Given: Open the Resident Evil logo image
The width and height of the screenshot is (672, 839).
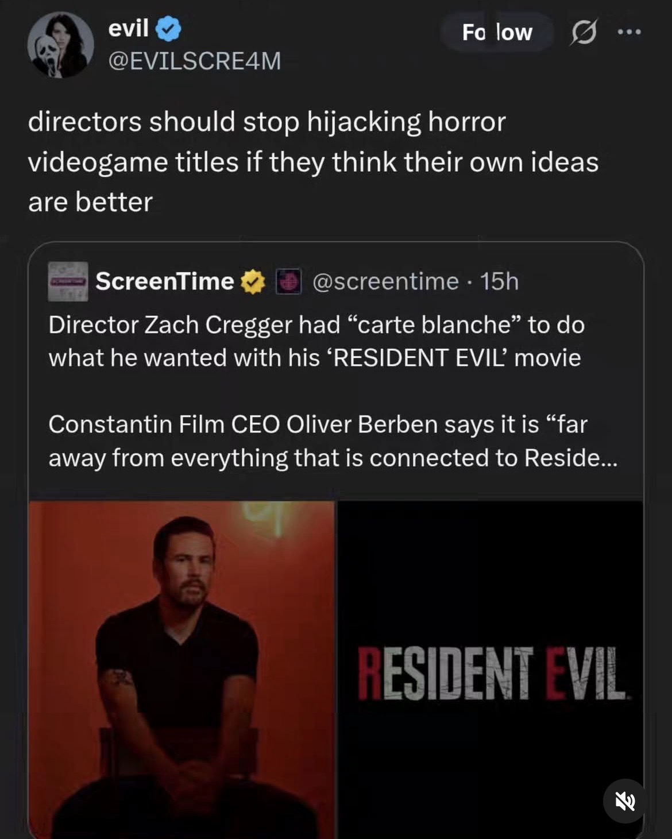Looking at the screenshot, I should [491, 669].
